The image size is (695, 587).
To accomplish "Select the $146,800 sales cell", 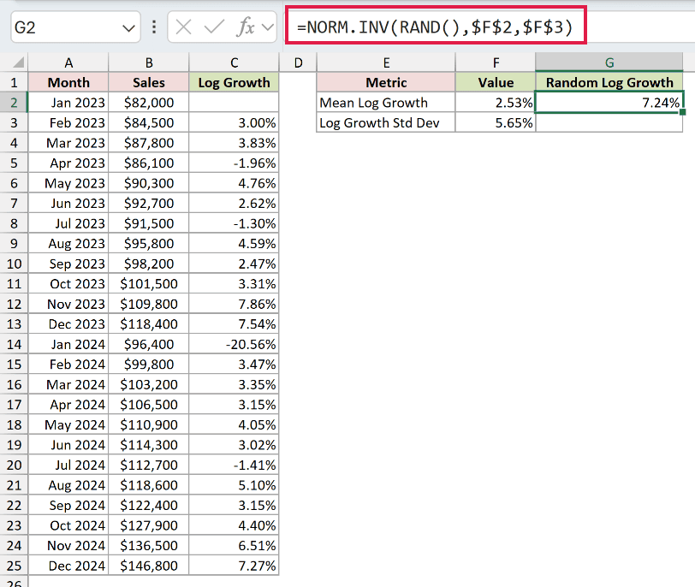I will coord(149,566).
